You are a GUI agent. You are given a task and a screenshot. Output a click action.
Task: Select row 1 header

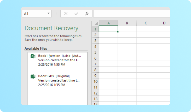(95, 29)
